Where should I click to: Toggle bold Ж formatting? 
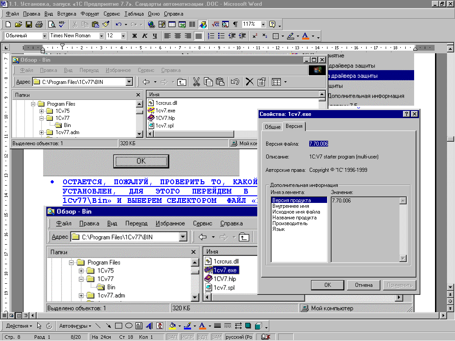click(134, 36)
